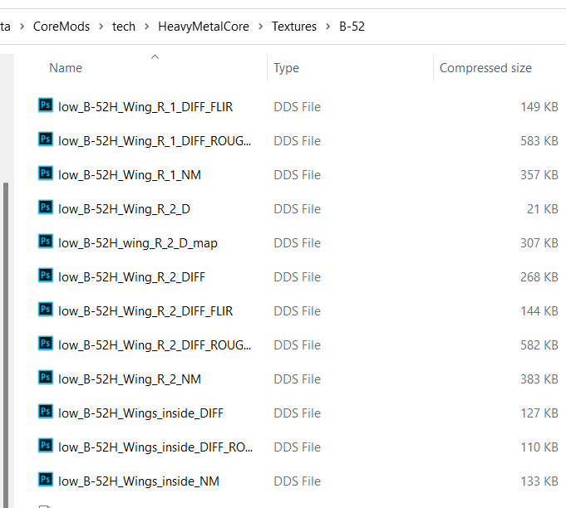
Task: Sort by Compressed size column header
Action: tap(485, 68)
